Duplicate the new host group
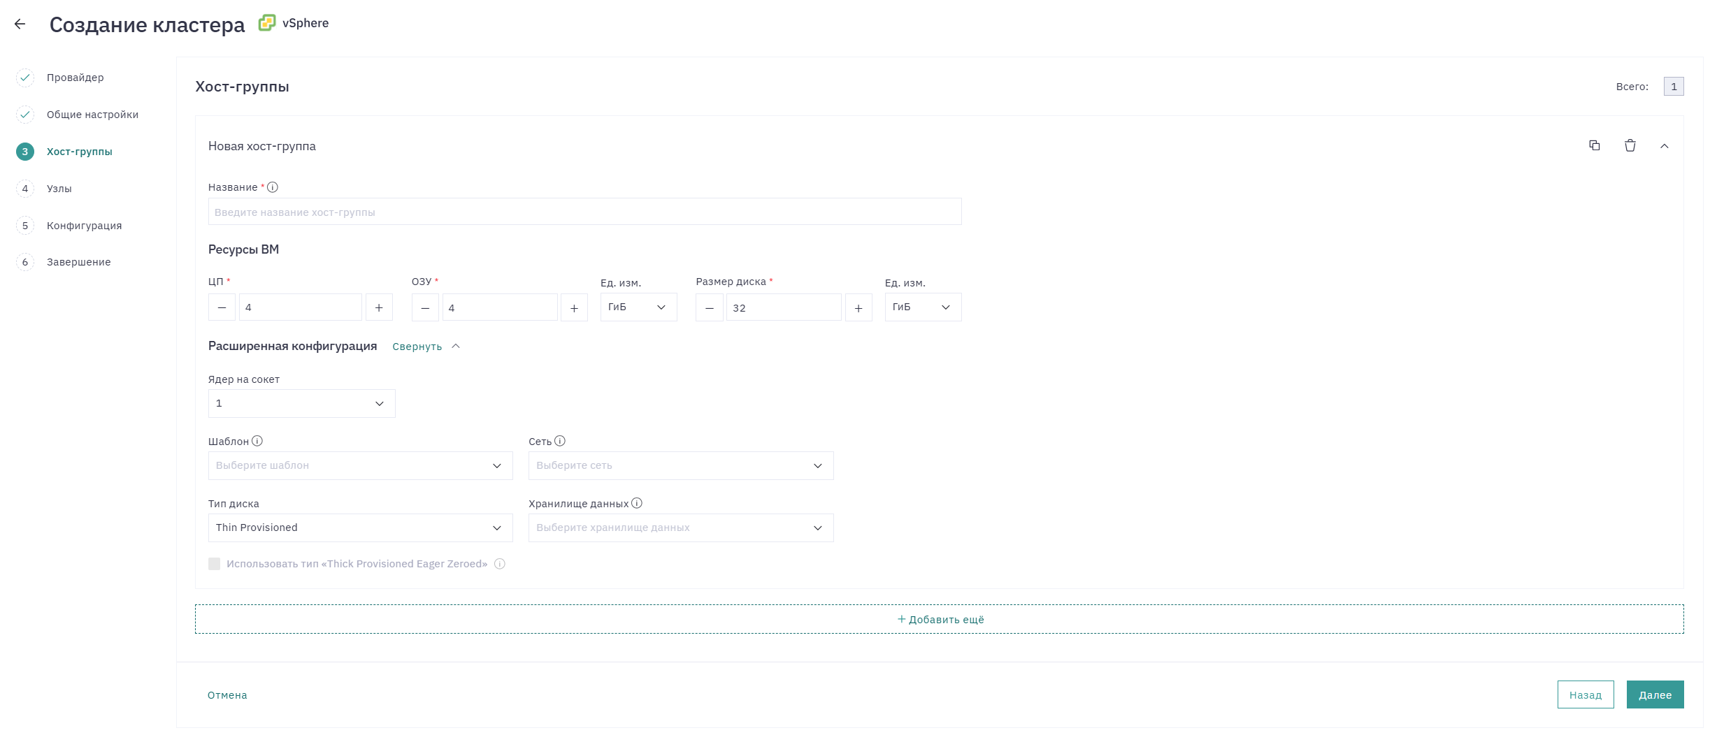This screenshot has height=742, width=1717. tap(1595, 145)
